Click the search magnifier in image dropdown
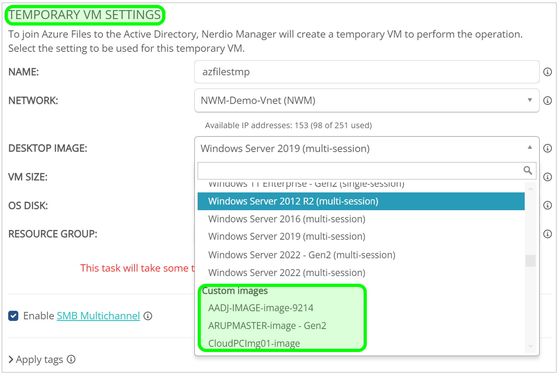The image size is (558, 374). pos(527,170)
